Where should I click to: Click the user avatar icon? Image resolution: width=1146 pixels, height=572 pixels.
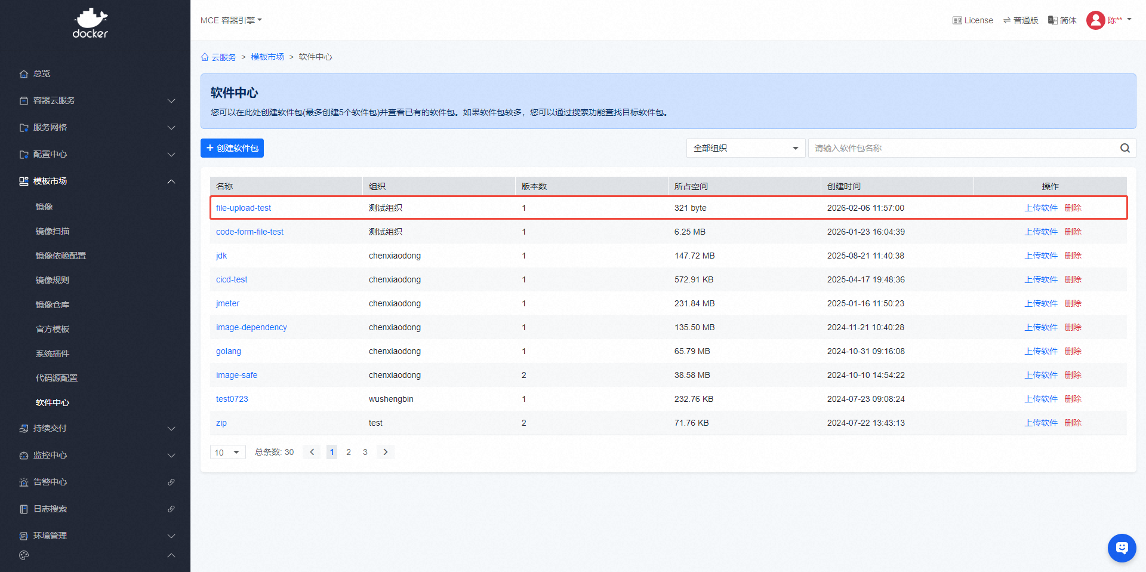[x=1095, y=20]
